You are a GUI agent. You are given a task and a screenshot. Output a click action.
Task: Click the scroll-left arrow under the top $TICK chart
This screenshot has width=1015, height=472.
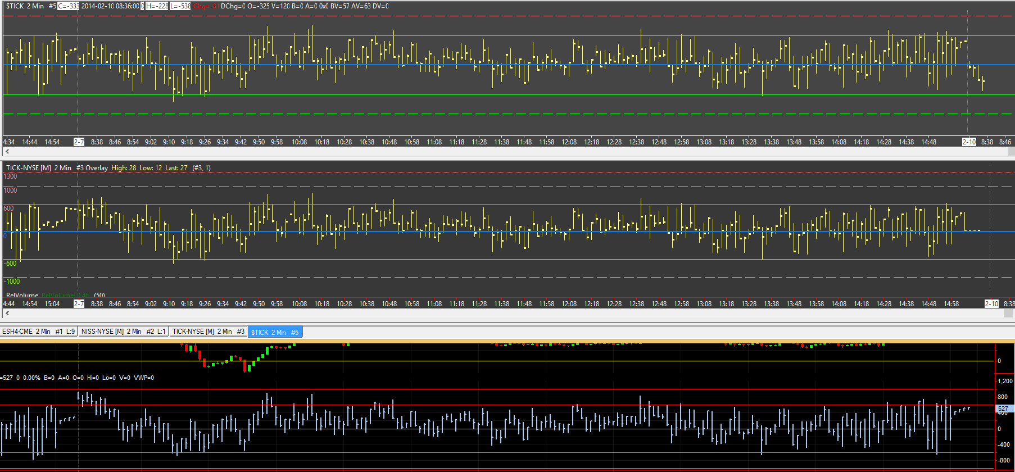point(7,151)
